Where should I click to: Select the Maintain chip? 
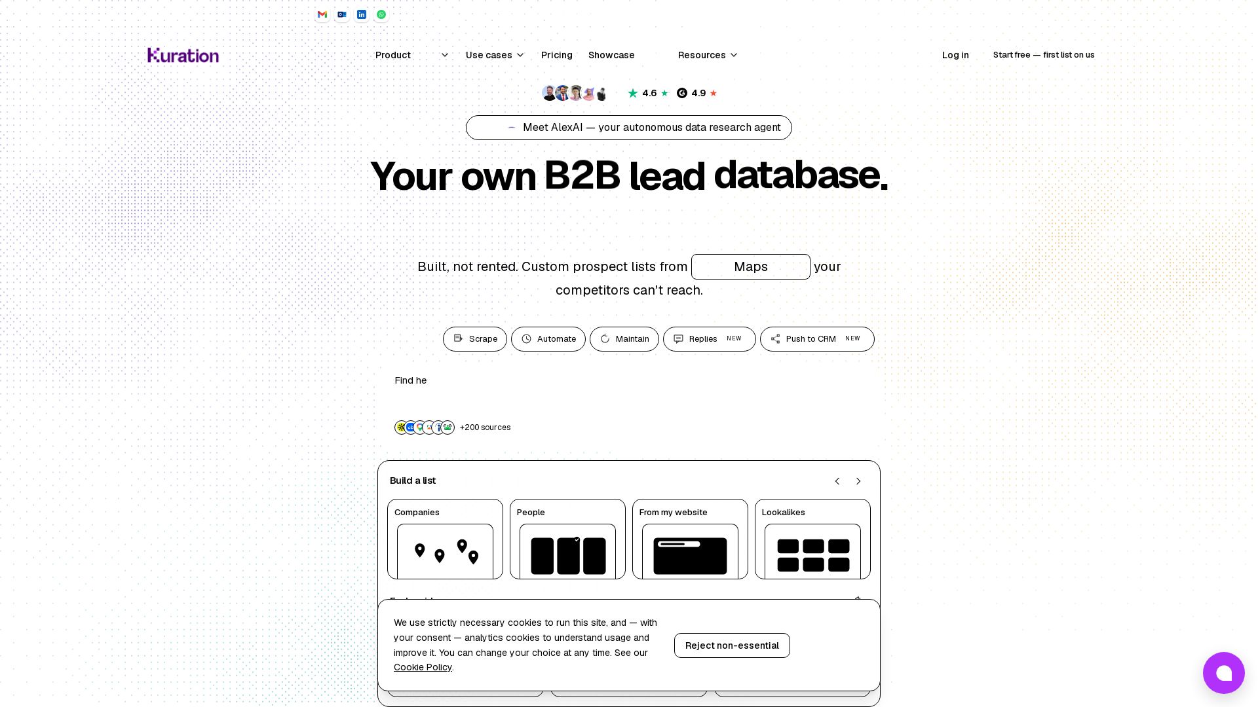pyautogui.click(x=624, y=339)
